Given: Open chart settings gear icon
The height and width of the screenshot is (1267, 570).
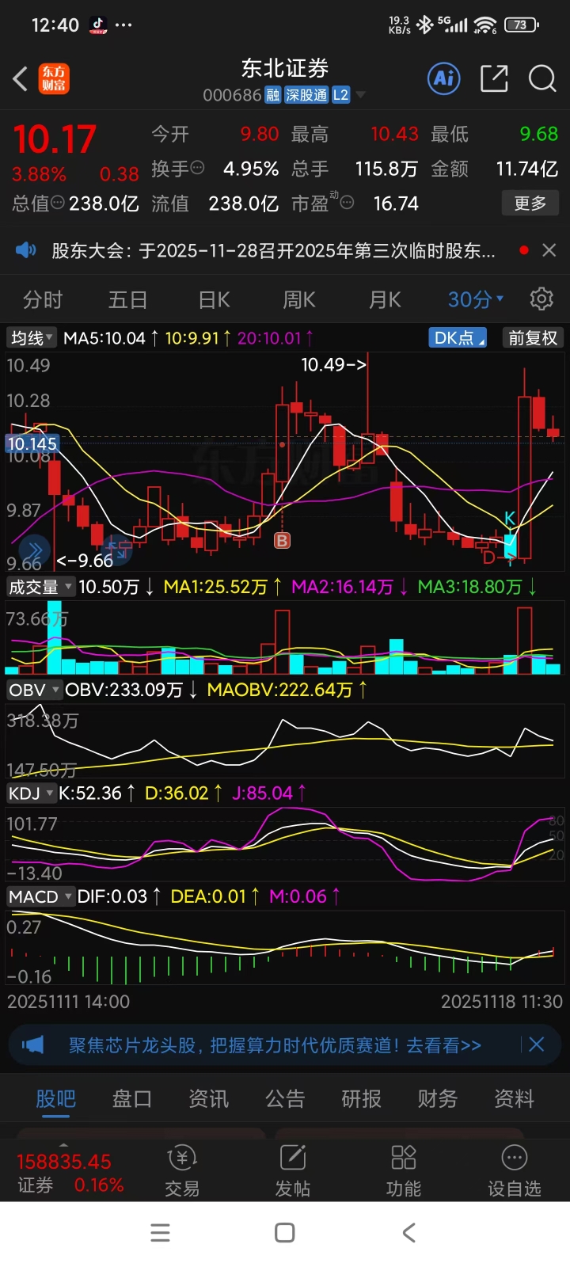Looking at the screenshot, I should pos(541,299).
